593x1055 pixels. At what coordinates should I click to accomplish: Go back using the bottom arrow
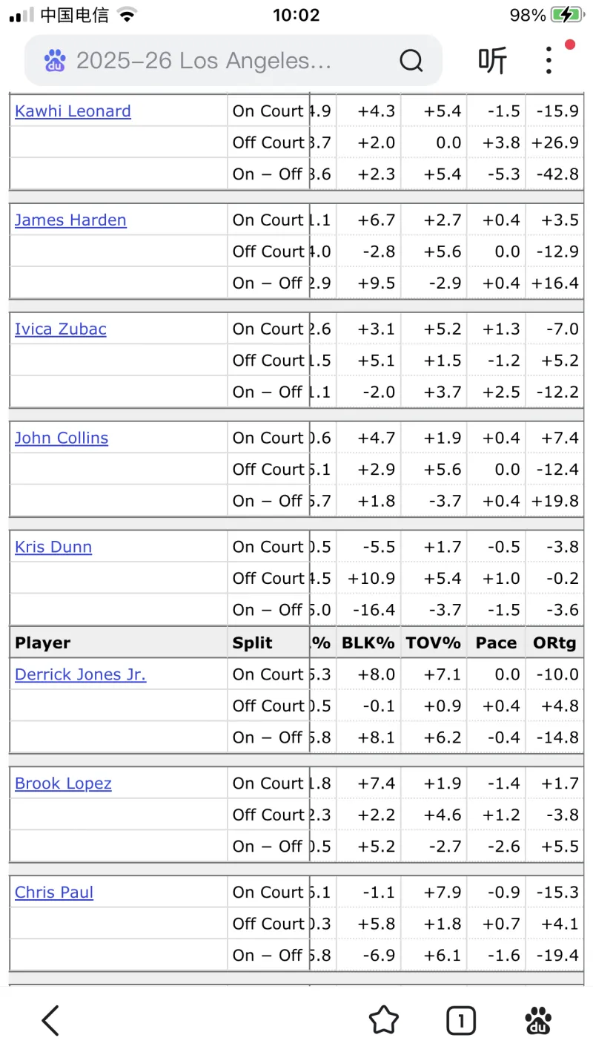click(50, 1021)
